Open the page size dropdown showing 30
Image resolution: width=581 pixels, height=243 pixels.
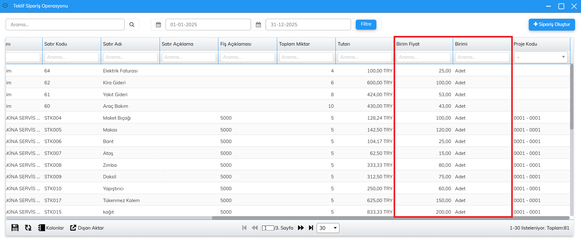click(x=328, y=228)
